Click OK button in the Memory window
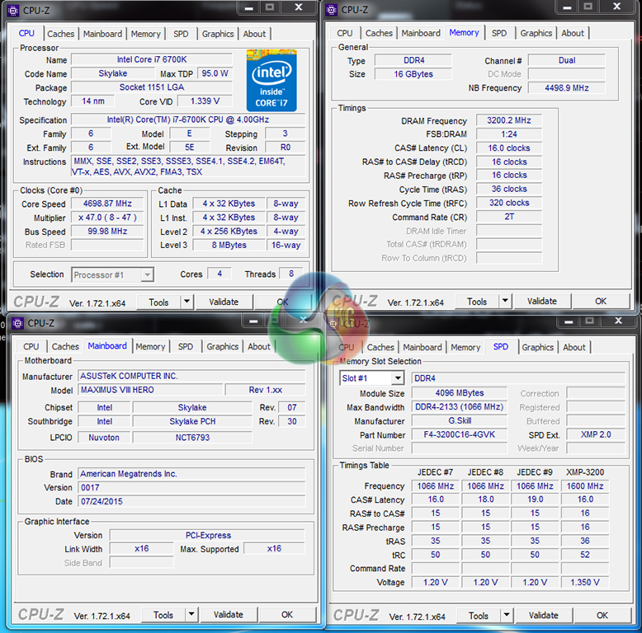This screenshot has width=642, height=633. [600, 301]
